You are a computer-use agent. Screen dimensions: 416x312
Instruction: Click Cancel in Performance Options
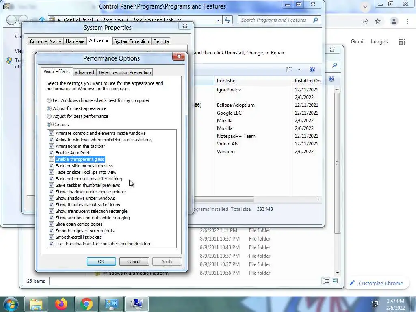(x=134, y=262)
